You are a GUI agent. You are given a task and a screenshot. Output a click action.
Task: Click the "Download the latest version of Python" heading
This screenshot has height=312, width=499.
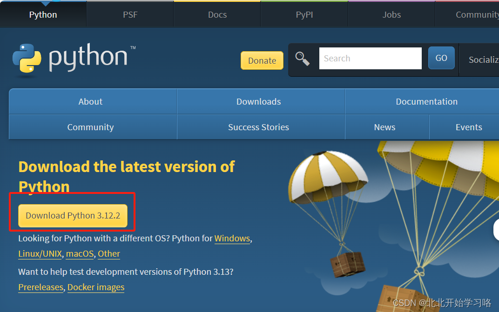[126, 177]
